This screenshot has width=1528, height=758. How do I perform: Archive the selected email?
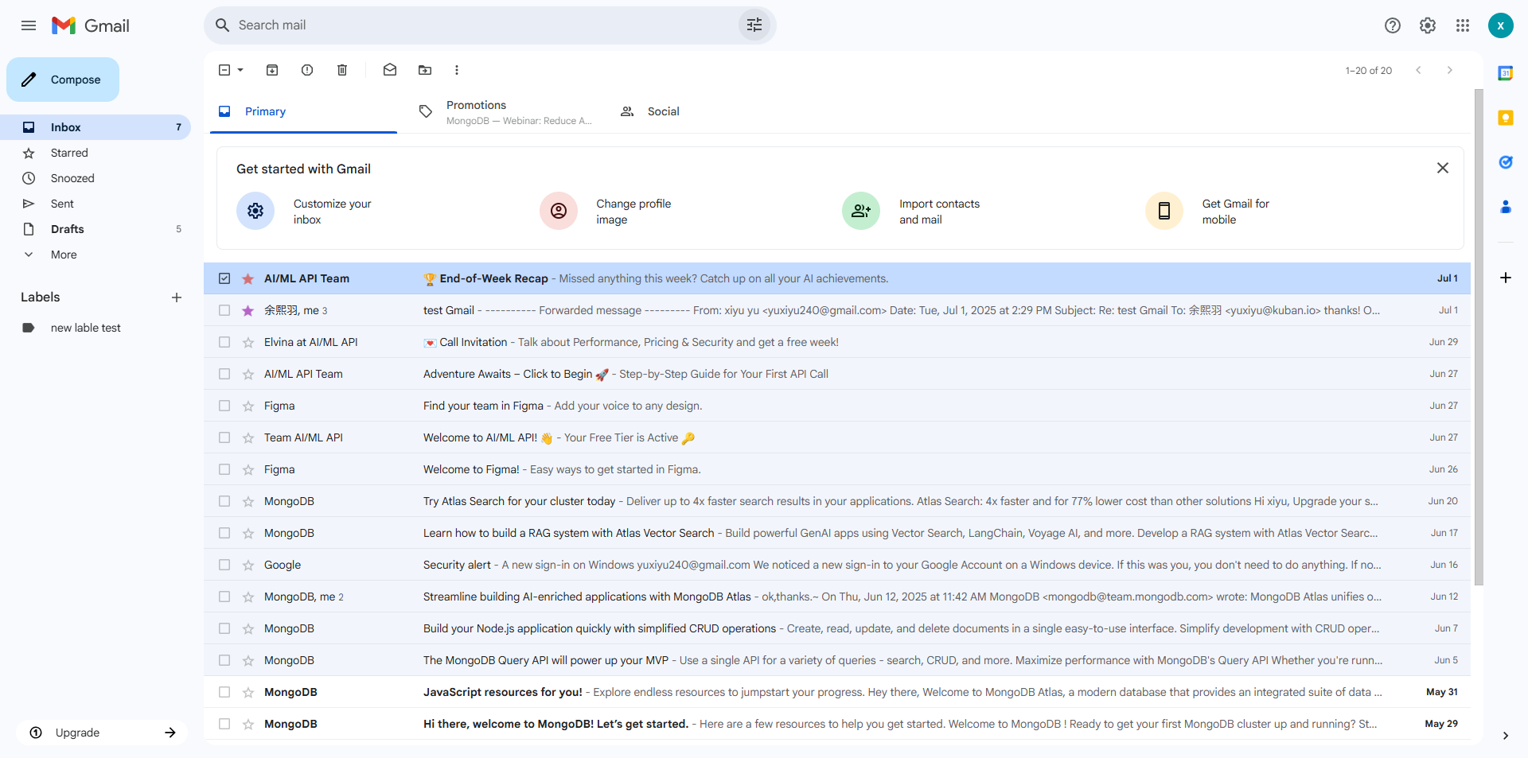coord(272,70)
